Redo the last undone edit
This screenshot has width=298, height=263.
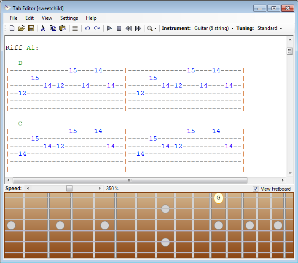pos(97,28)
